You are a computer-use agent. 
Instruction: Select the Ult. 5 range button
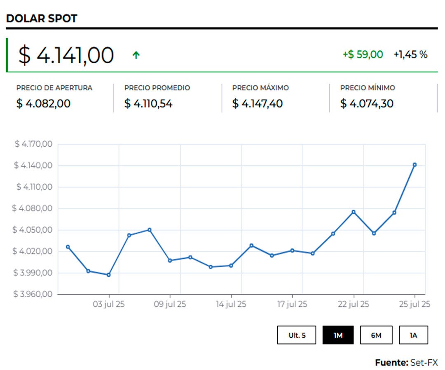(x=297, y=335)
